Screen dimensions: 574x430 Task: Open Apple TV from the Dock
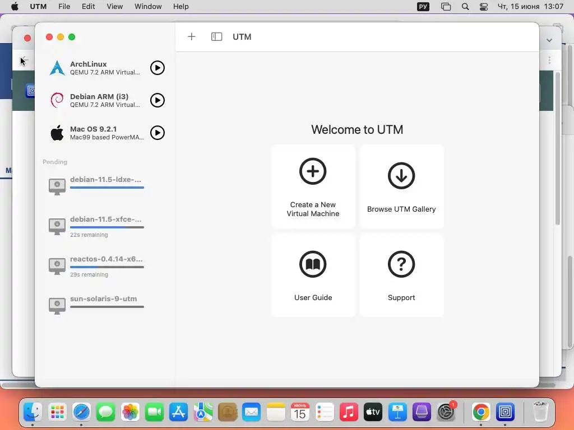(373, 412)
